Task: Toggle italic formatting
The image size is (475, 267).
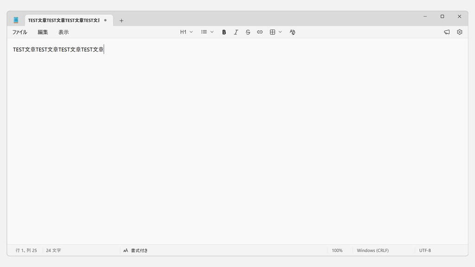Action: click(x=236, y=32)
